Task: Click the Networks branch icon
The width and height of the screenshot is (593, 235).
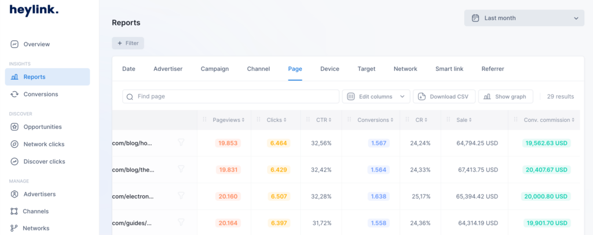Action: pos(14,228)
